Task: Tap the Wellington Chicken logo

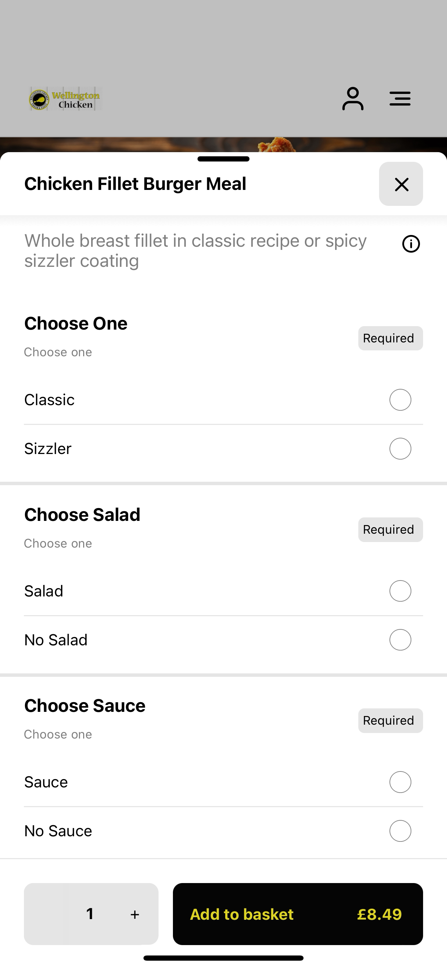Action: (x=65, y=99)
